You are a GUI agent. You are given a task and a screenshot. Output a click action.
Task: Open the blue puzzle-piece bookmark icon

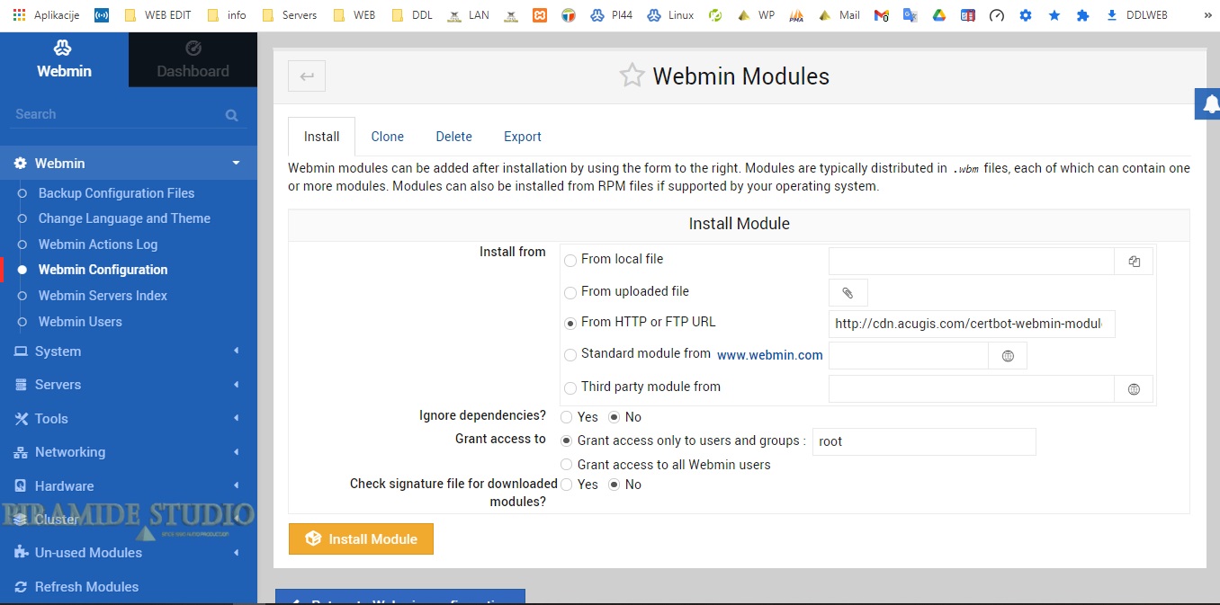point(1083,15)
